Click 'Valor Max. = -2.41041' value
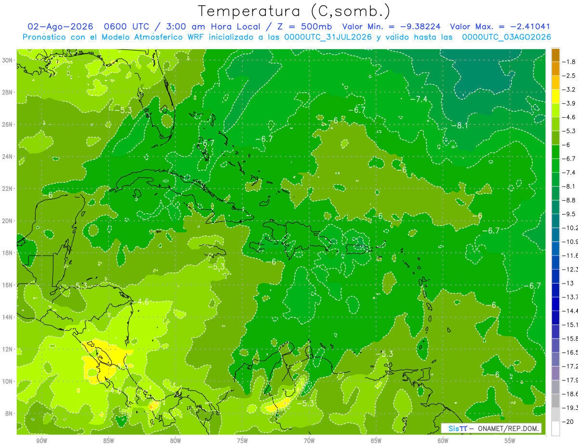The image size is (578, 447). point(500,27)
